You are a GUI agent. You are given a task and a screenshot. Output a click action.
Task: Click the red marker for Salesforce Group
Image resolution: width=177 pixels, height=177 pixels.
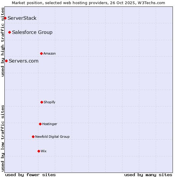click(9, 32)
